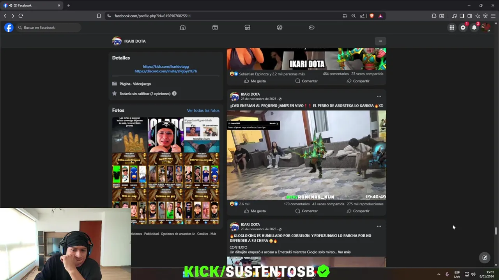Show hidden system tray icons chevron

tap(439, 274)
